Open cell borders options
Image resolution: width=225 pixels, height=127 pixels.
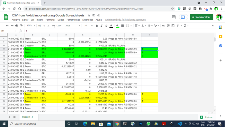point(122,26)
